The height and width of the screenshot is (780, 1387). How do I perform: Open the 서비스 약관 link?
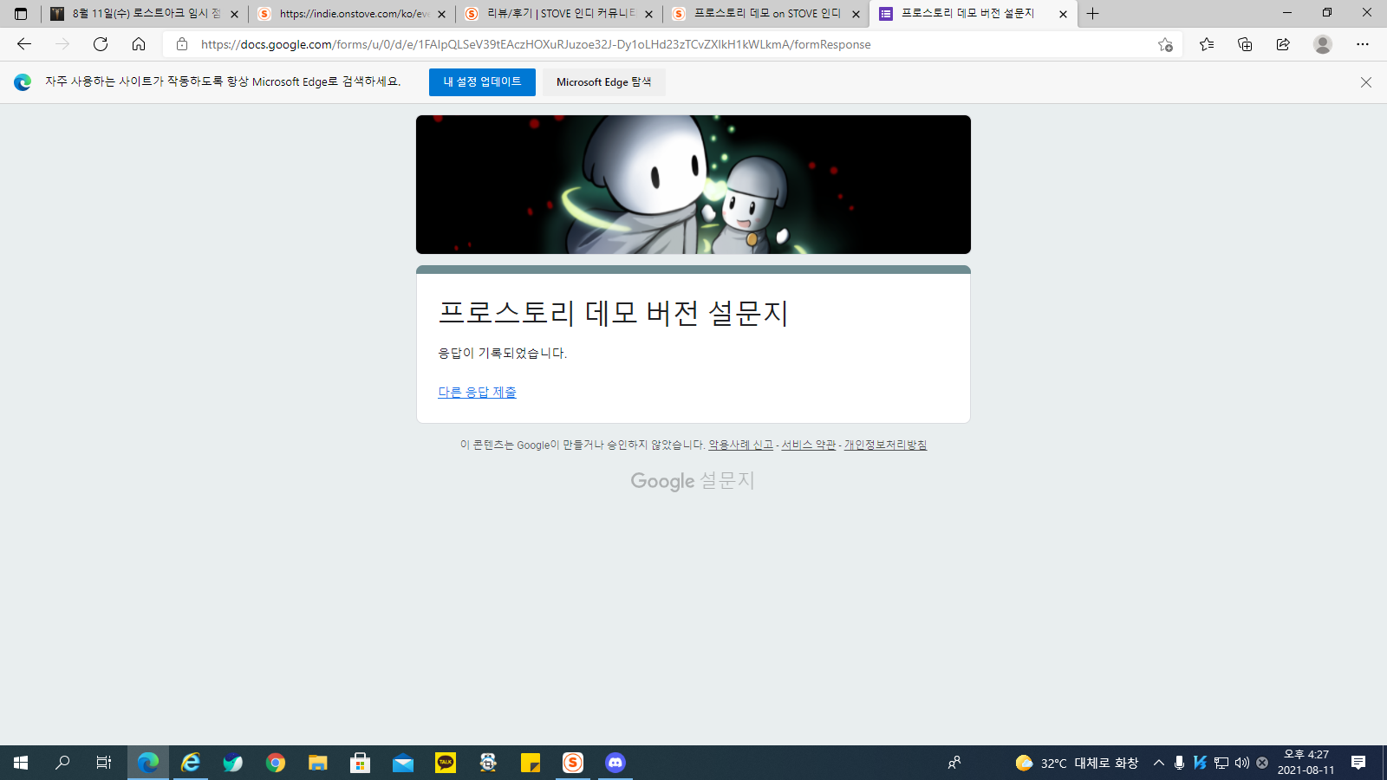(x=808, y=445)
